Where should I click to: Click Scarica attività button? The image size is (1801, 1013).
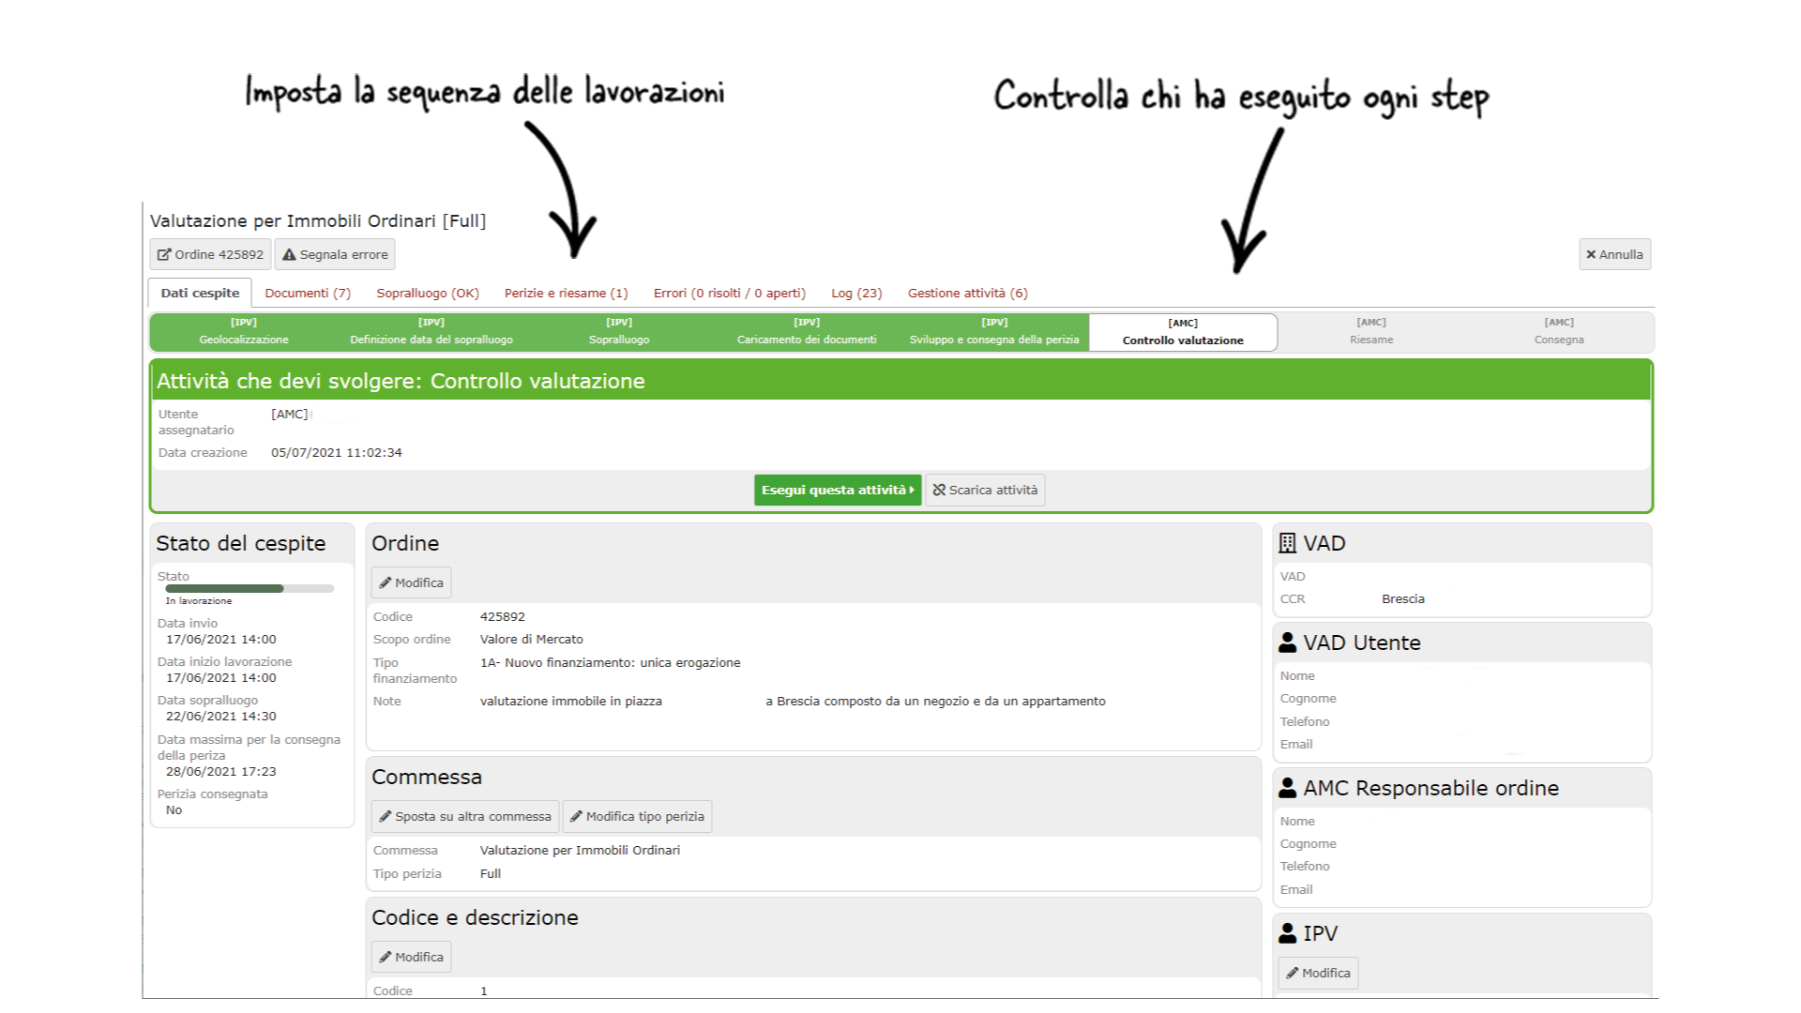click(x=985, y=490)
